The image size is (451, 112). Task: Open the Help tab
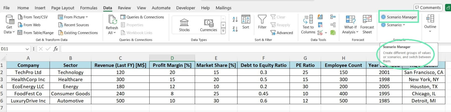[205, 8]
